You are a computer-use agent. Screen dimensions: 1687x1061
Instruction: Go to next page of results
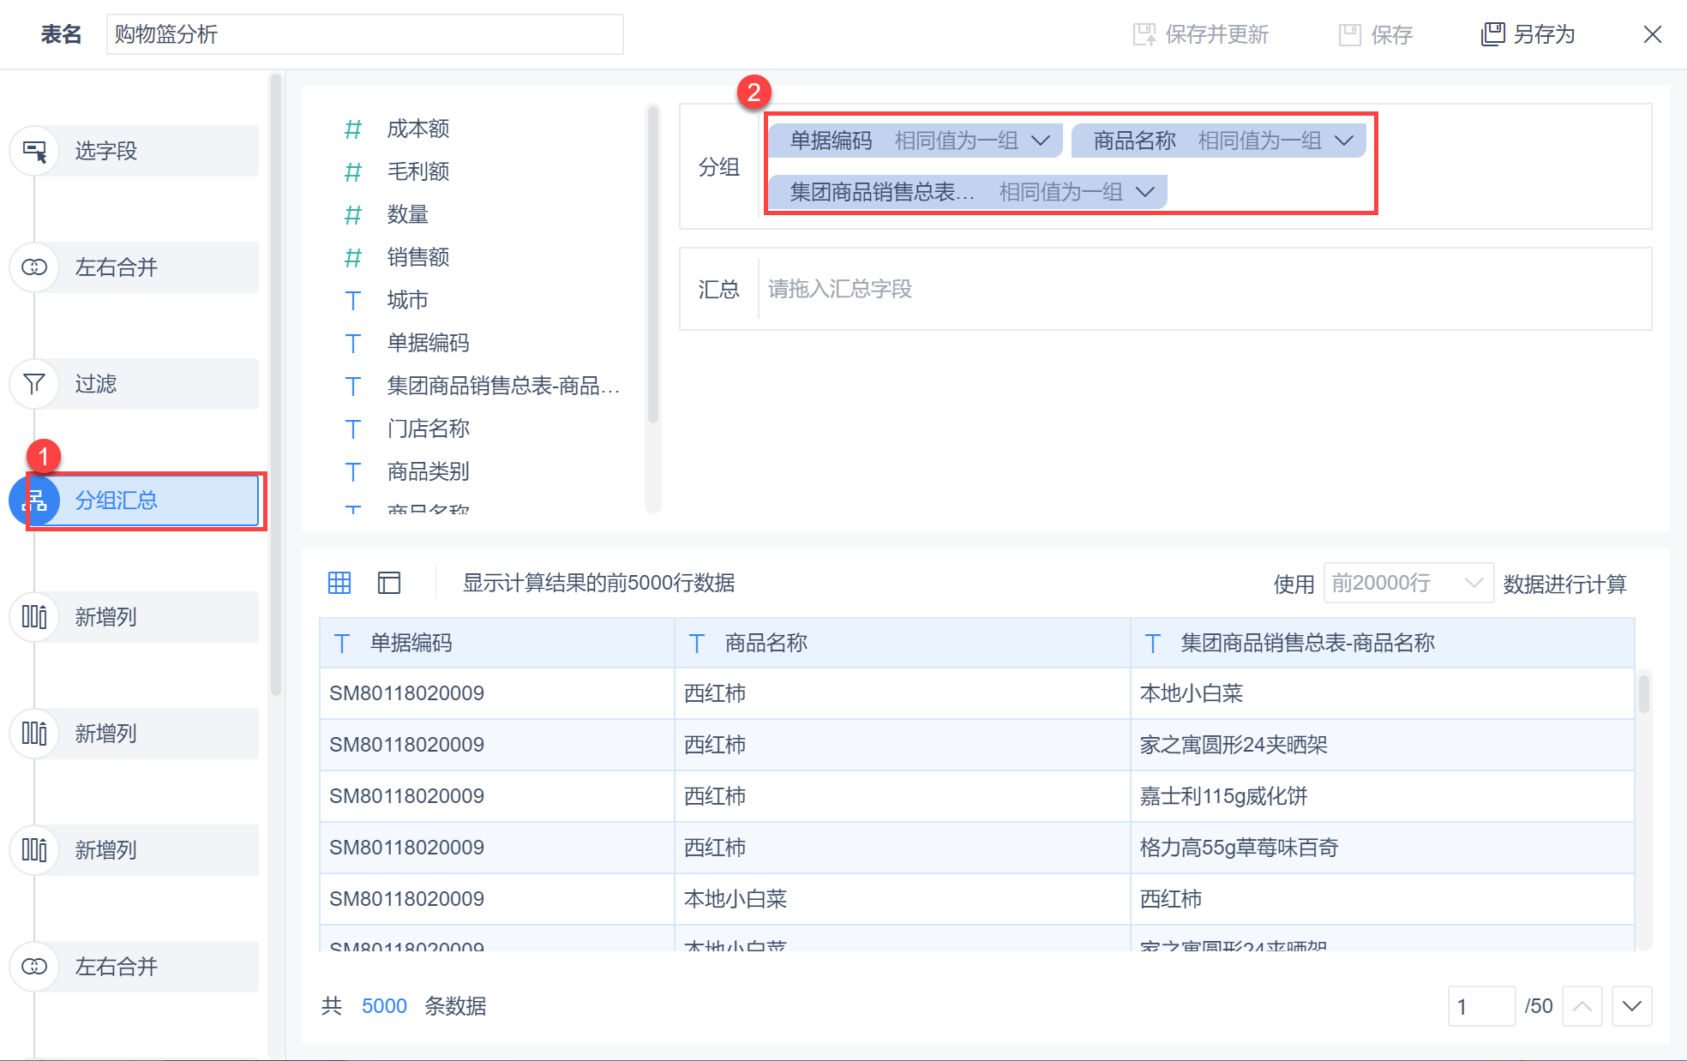(1631, 1006)
